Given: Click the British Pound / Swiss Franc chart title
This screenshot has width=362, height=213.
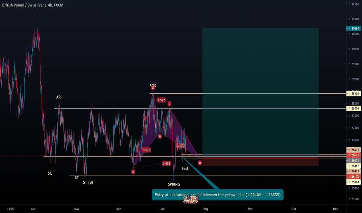Looking at the screenshot, I should 33,5.
